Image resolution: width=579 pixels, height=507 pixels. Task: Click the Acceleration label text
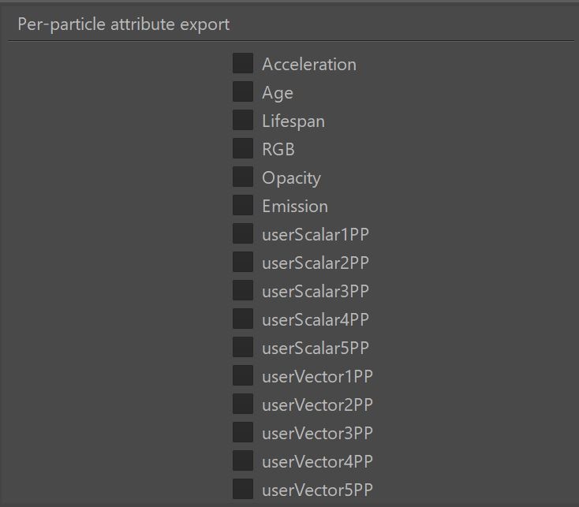click(309, 65)
